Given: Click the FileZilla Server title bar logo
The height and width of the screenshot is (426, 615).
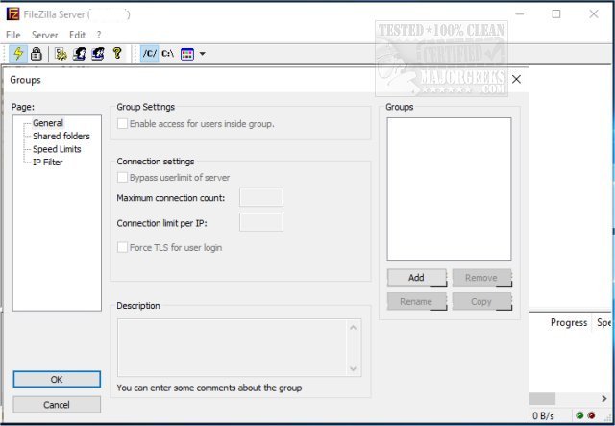Looking at the screenshot, I should tap(12, 14).
